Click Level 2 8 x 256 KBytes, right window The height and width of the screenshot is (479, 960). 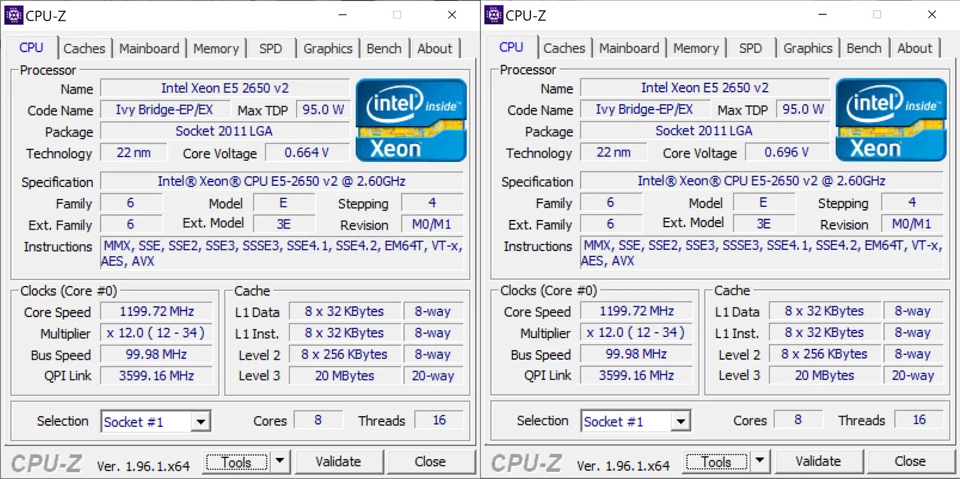(825, 354)
